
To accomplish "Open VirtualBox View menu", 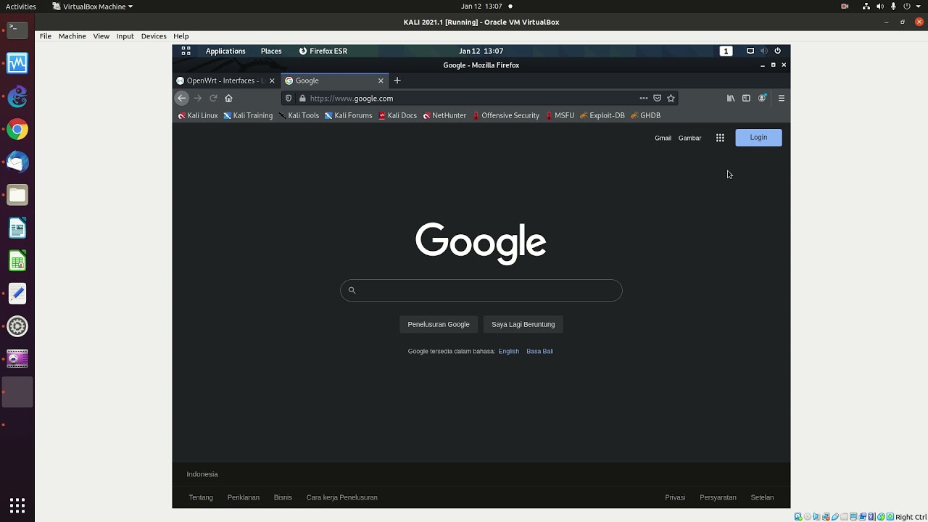I will [x=101, y=36].
